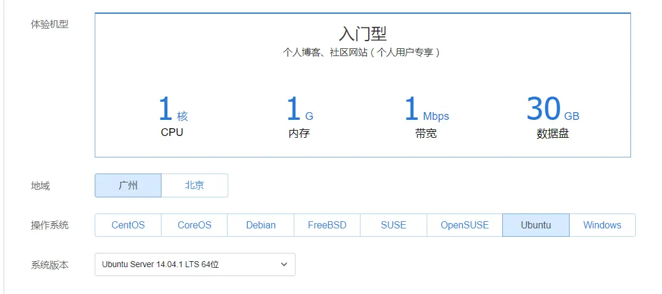This screenshot has height=294, width=662.
Task: Click the 个人博客、社区网站 description text
Action: pyautogui.click(x=362, y=53)
